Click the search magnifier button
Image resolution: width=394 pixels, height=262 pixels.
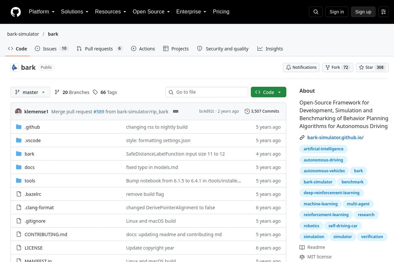[x=316, y=12]
